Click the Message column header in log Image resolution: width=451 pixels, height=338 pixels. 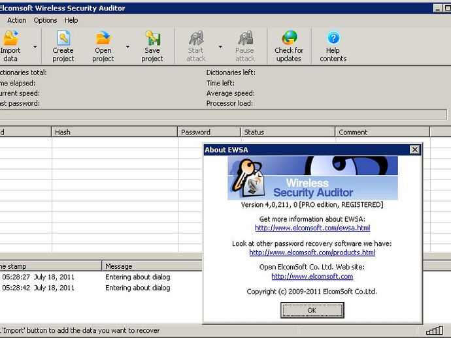coord(152,266)
